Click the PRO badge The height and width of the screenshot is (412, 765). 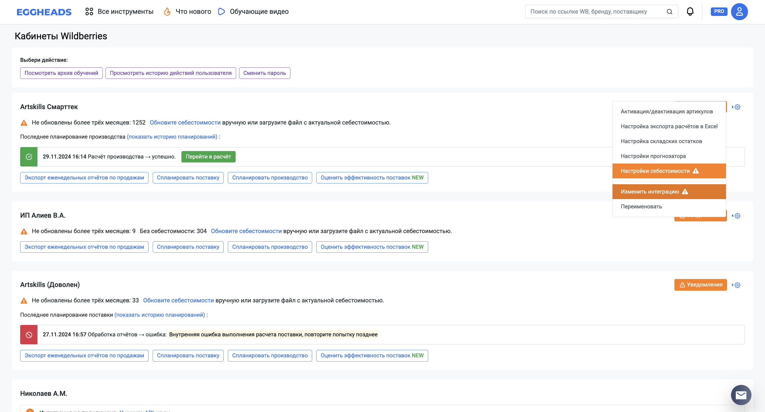tap(719, 12)
